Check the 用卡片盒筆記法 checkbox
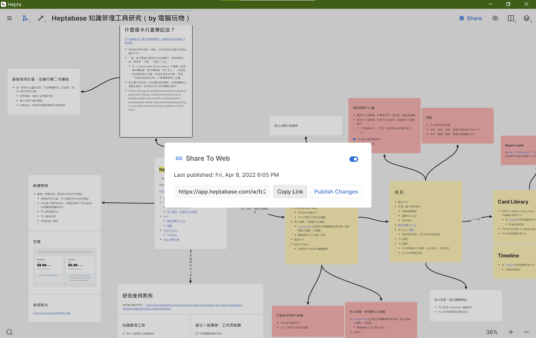 coord(124,334)
